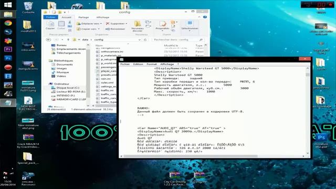Click the Rechercher dans config search field

point(178,40)
